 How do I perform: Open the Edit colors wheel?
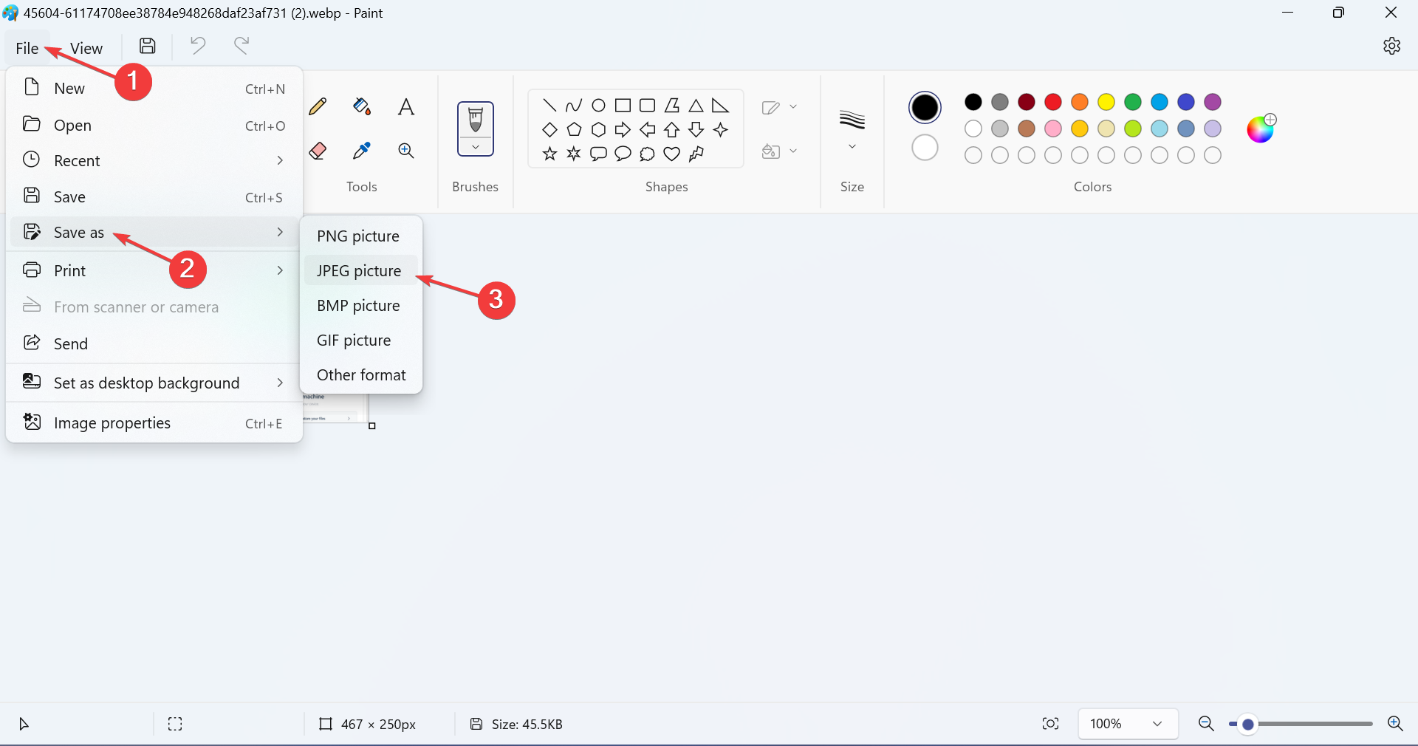1260,130
